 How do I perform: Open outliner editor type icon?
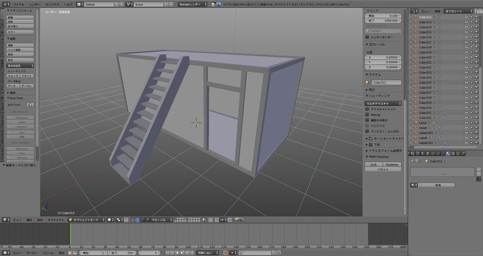click(414, 11)
